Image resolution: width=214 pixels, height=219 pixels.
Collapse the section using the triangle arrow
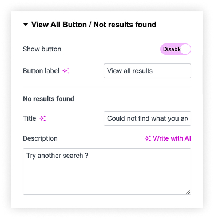click(x=26, y=25)
